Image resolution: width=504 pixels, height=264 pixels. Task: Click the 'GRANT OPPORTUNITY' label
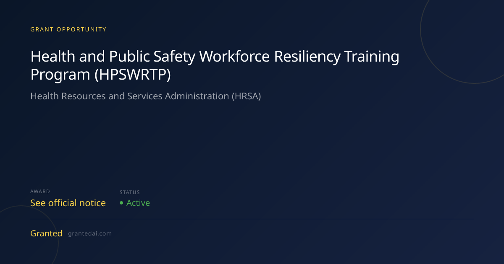68,29
